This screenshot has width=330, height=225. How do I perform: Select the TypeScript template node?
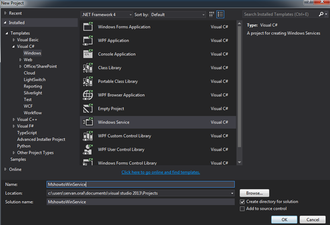pos(27,133)
